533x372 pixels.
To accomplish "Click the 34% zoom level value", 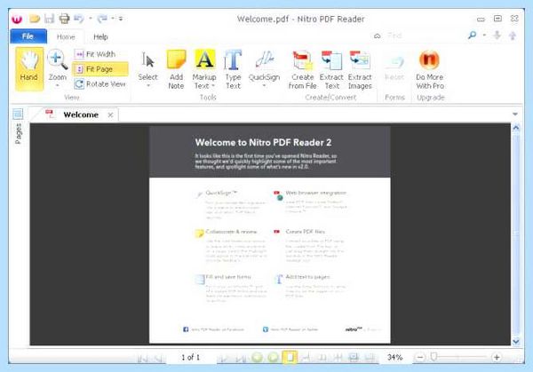I will click(394, 358).
